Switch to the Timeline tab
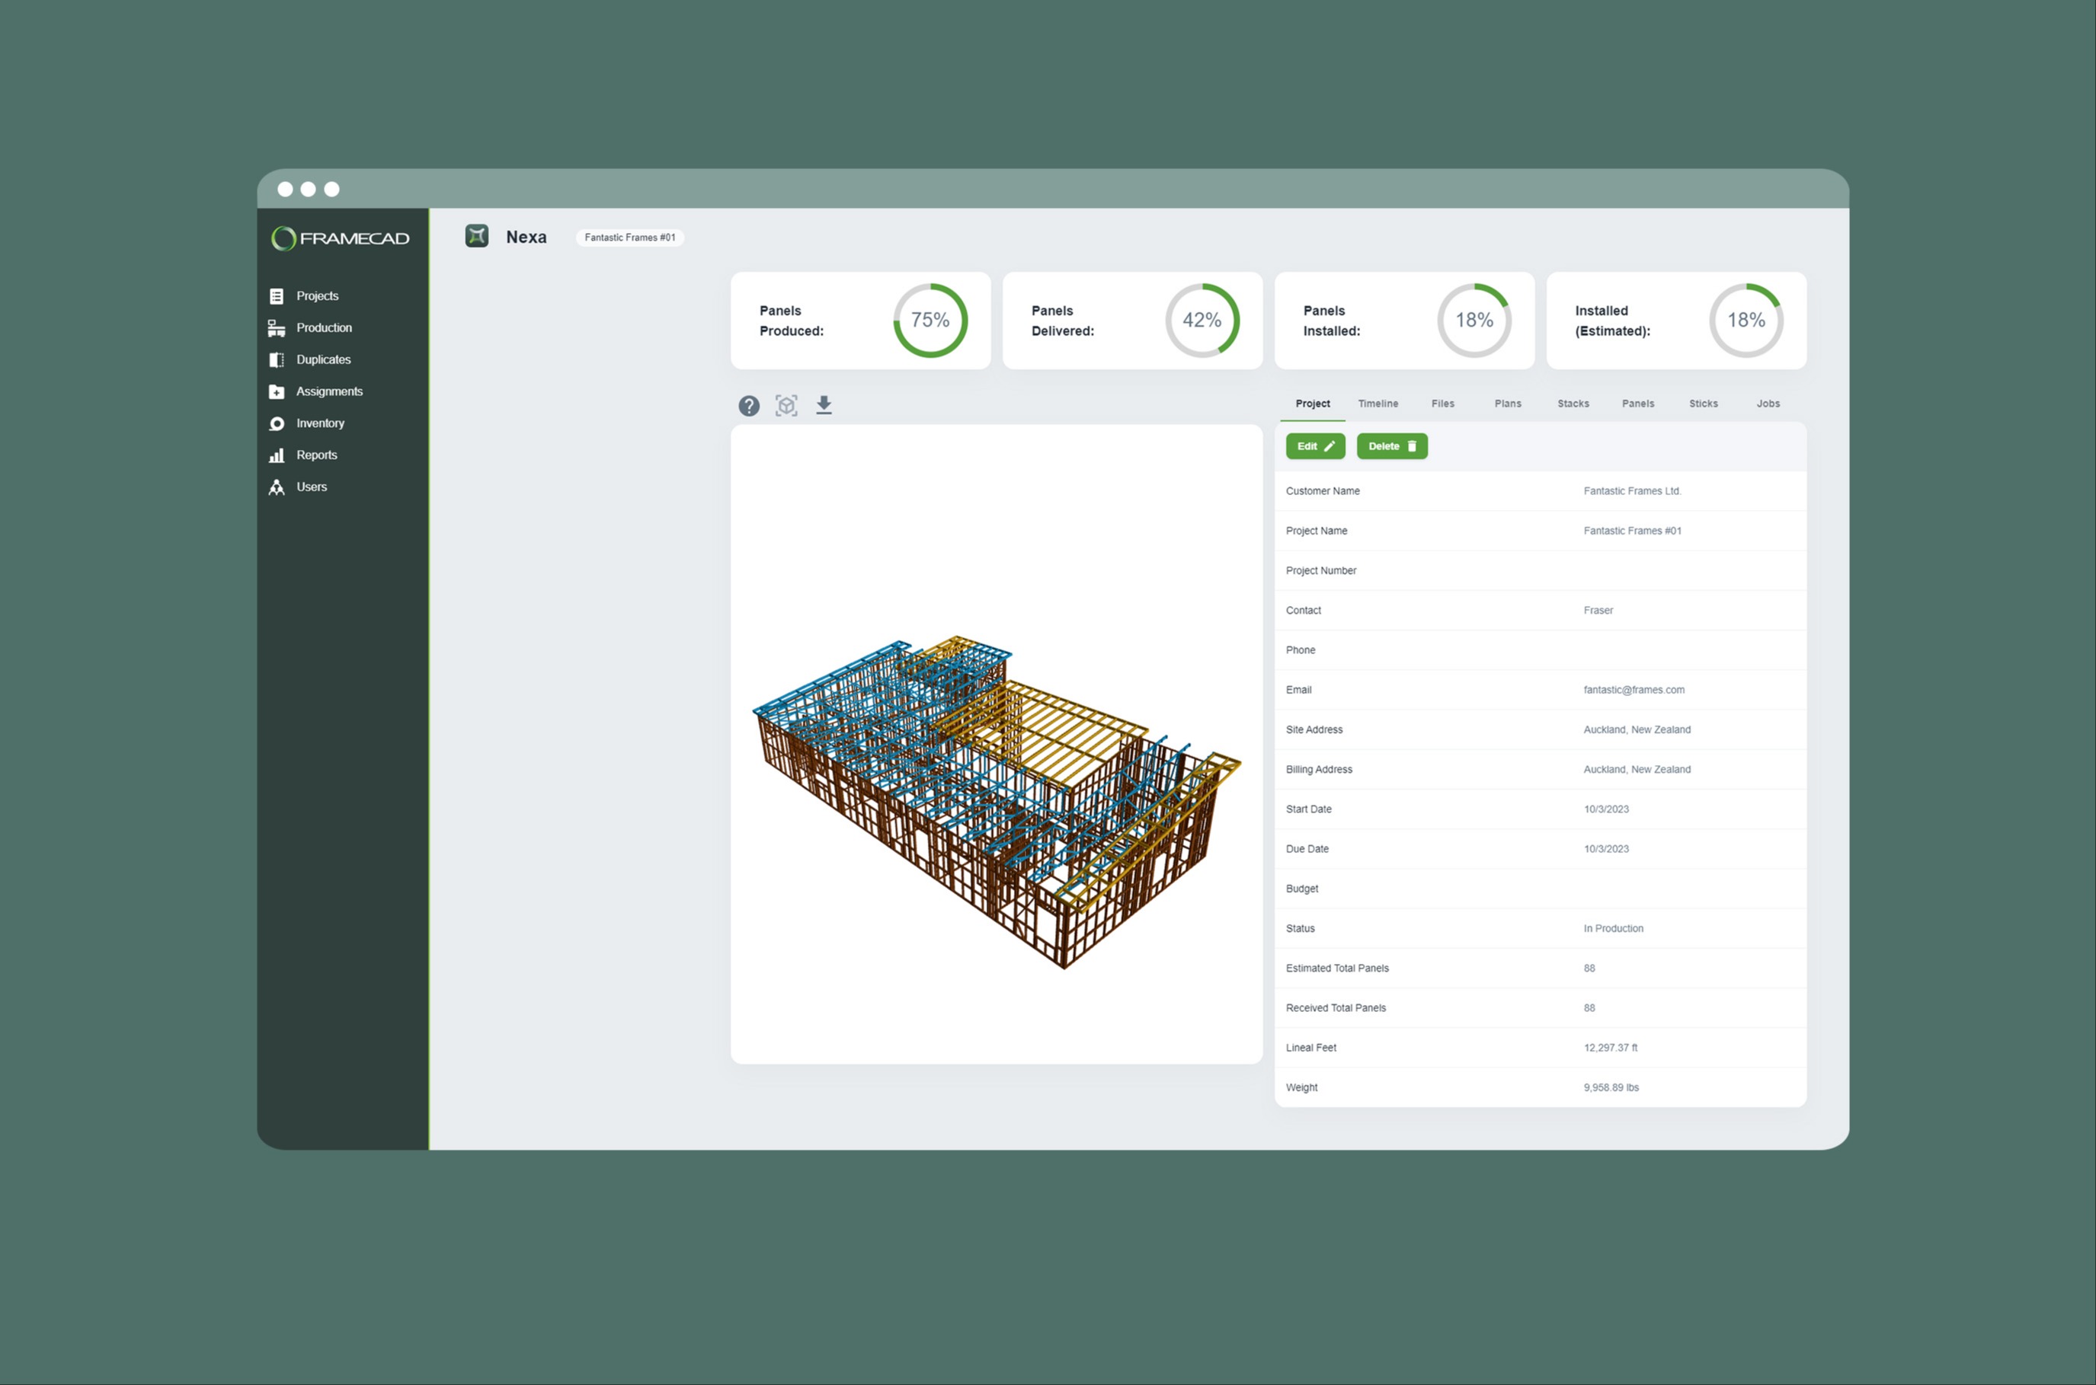This screenshot has height=1385, width=2096. pos(1378,404)
